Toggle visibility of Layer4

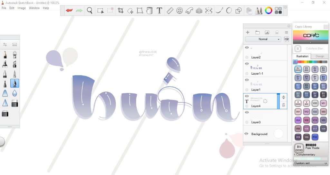pyautogui.click(x=247, y=96)
